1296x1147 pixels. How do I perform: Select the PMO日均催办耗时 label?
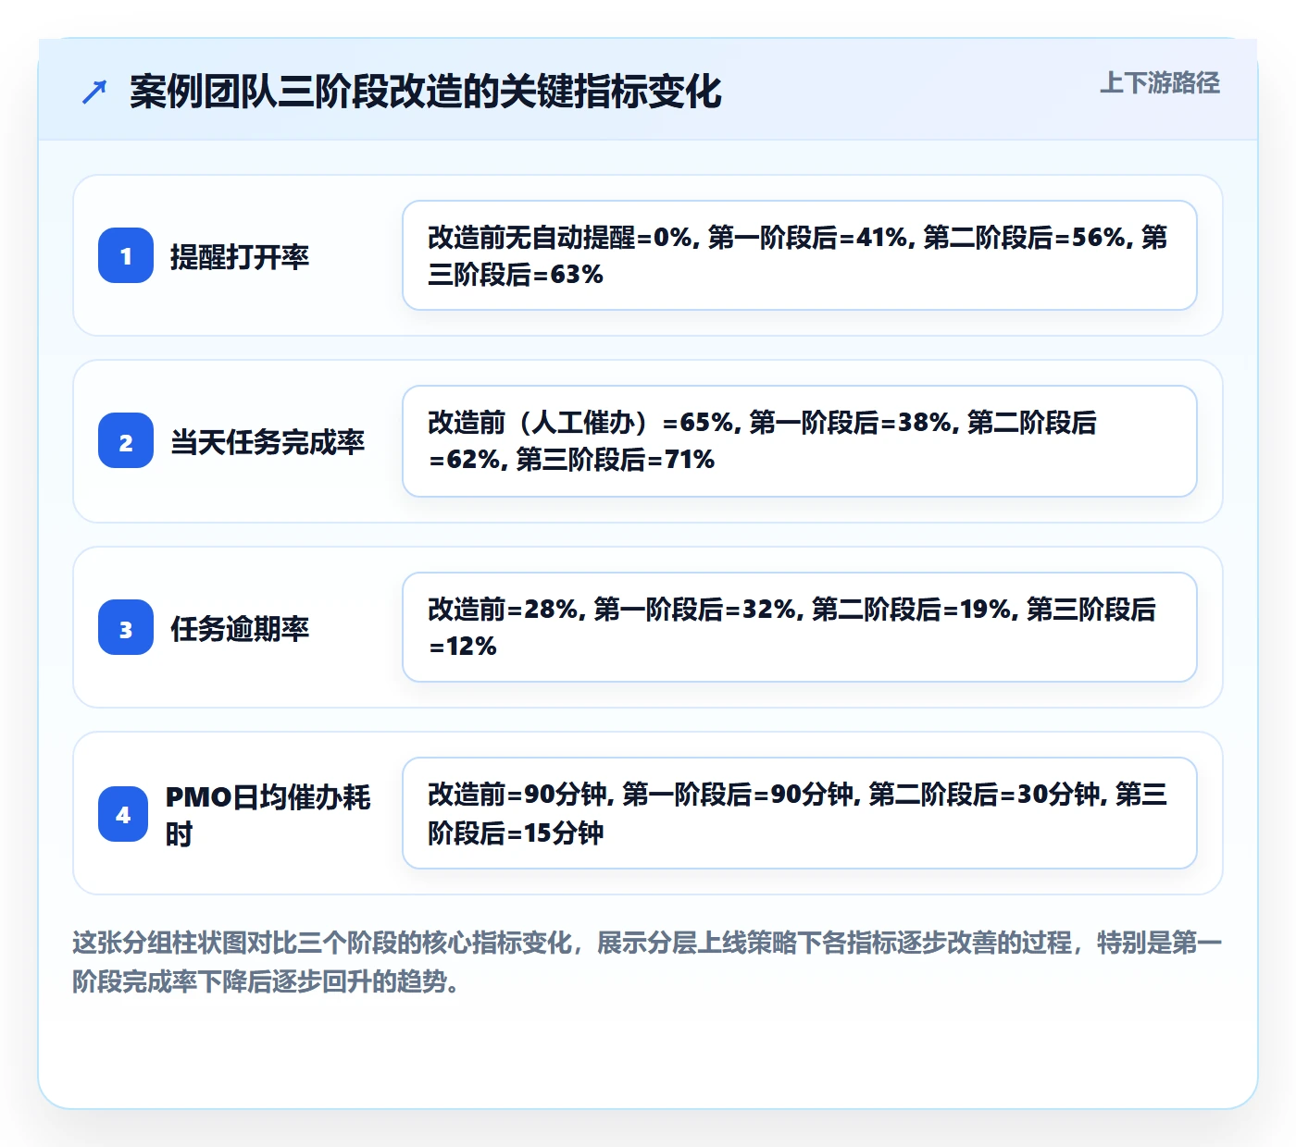[x=268, y=815]
